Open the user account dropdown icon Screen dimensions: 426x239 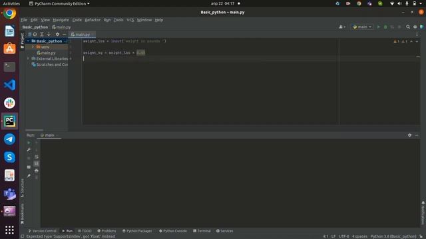click(341, 27)
